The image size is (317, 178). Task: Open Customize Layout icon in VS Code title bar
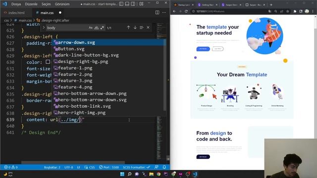[x=141, y=4]
